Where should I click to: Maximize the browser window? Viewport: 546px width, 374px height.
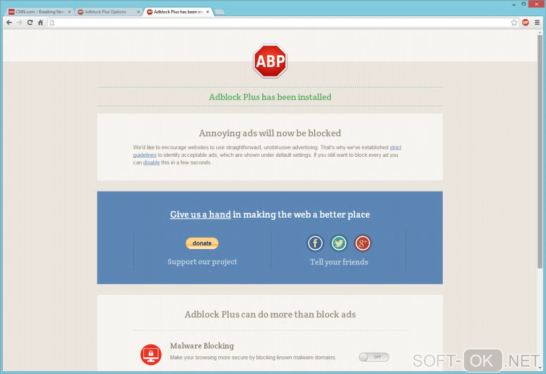[524, 4]
